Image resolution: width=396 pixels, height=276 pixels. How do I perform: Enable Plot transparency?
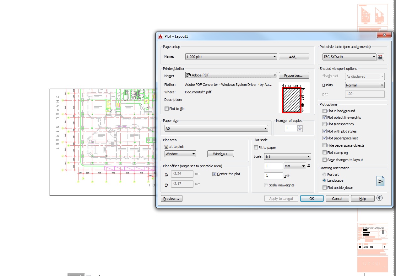(x=324, y=124)
